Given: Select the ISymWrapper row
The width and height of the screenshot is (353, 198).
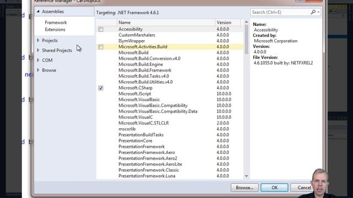Looking at the screenshot, I should click(x=170, y=41).
